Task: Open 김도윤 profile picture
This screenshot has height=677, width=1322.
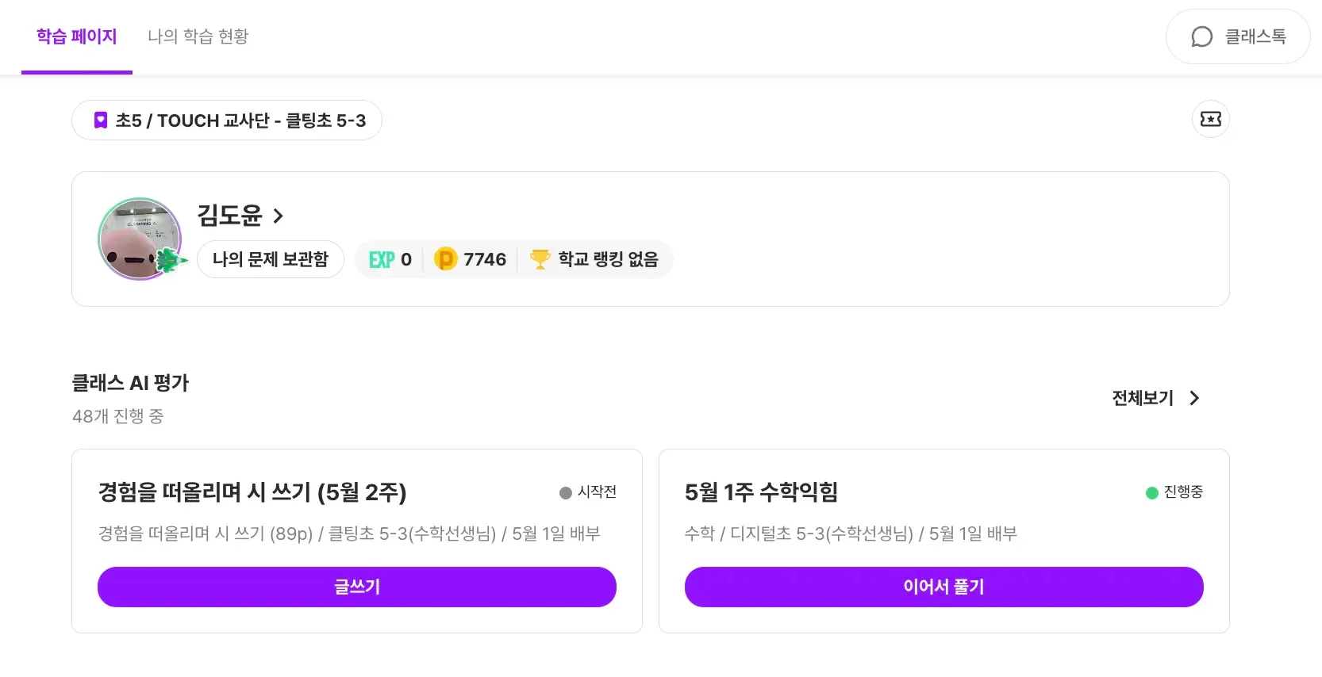Action: point(140,239)
